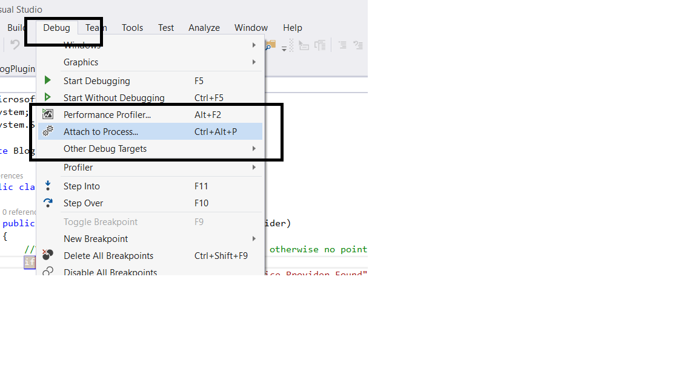The image size is (698, 392).
Task: Open the Help menu
Action: click(x=292, y=28)
